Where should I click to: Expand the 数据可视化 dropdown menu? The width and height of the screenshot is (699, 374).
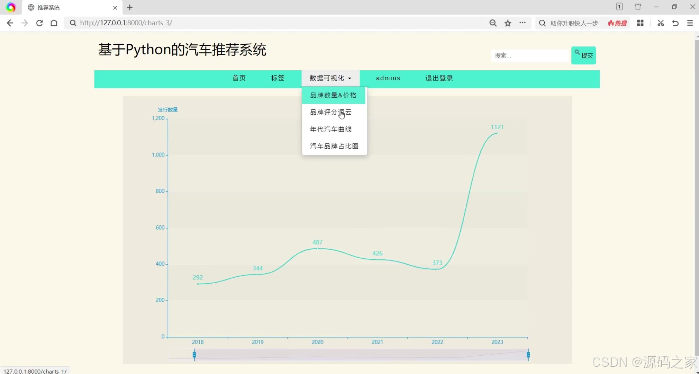(x=330, y=78)
